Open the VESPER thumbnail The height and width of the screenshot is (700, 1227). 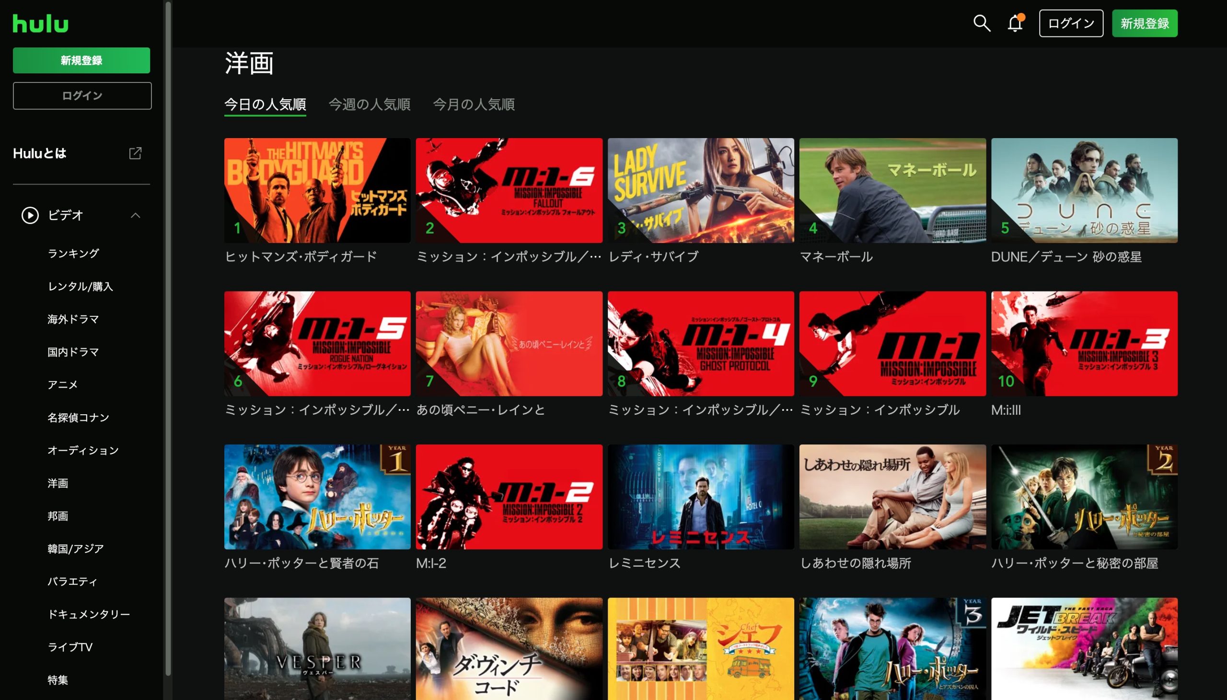[x=317, y=649]
